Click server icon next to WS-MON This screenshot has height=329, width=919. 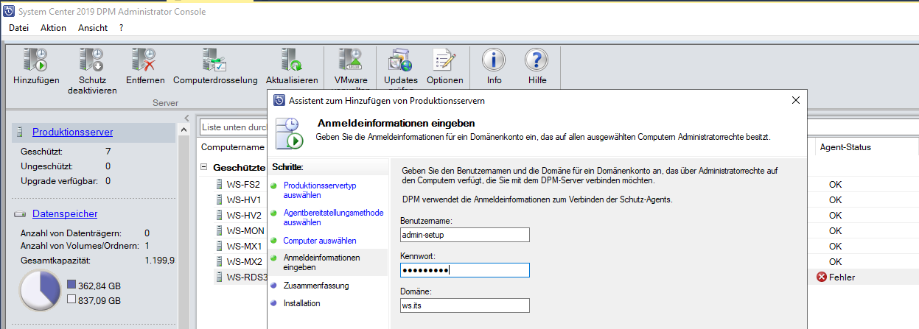219,230
